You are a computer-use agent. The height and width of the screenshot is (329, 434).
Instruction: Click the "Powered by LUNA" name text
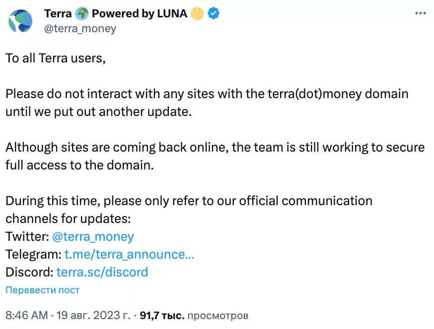point(140,14)
